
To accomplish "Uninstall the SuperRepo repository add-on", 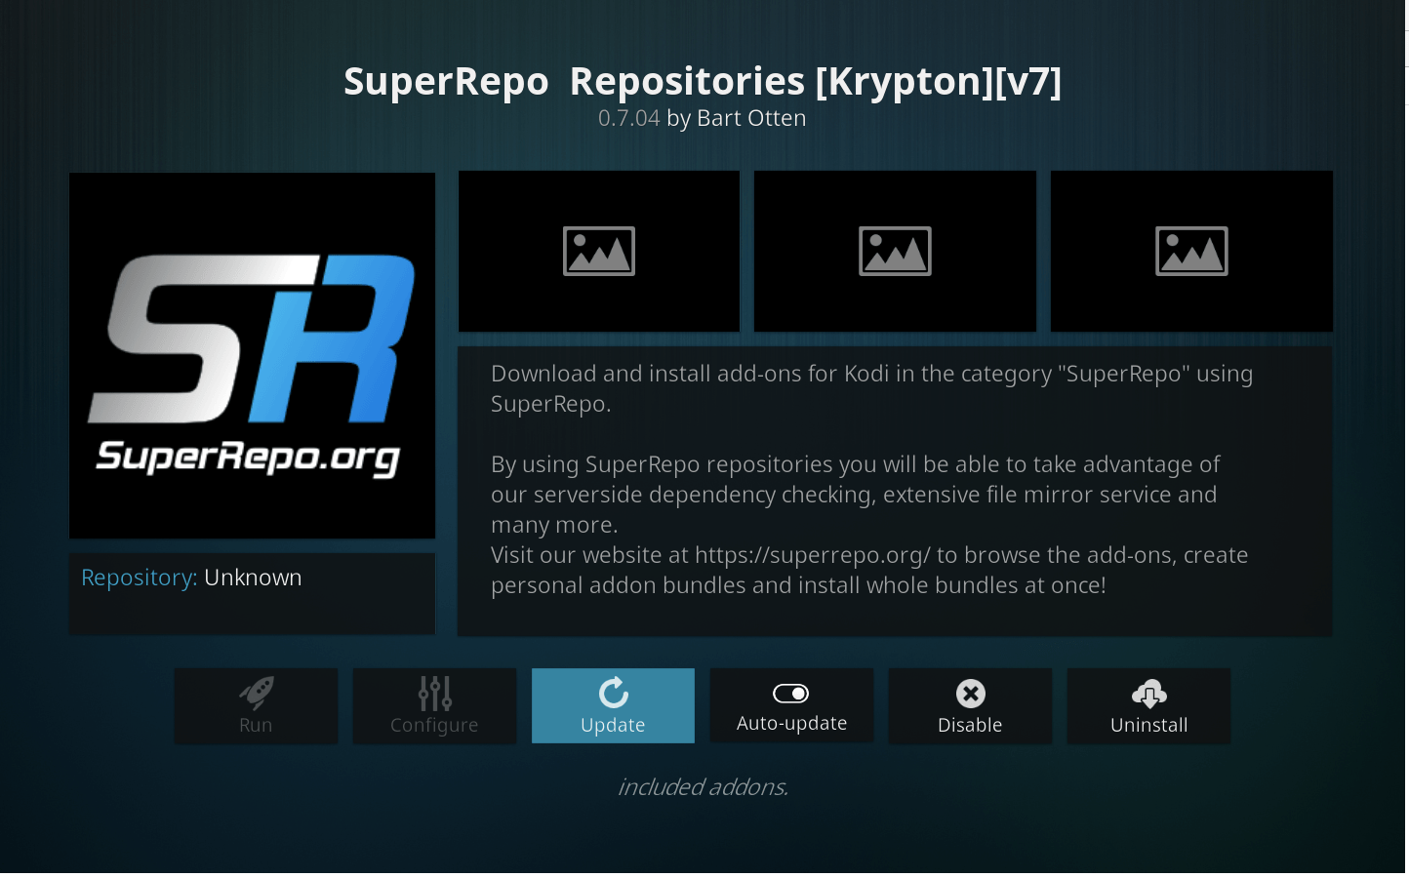I will [1148, 705].
